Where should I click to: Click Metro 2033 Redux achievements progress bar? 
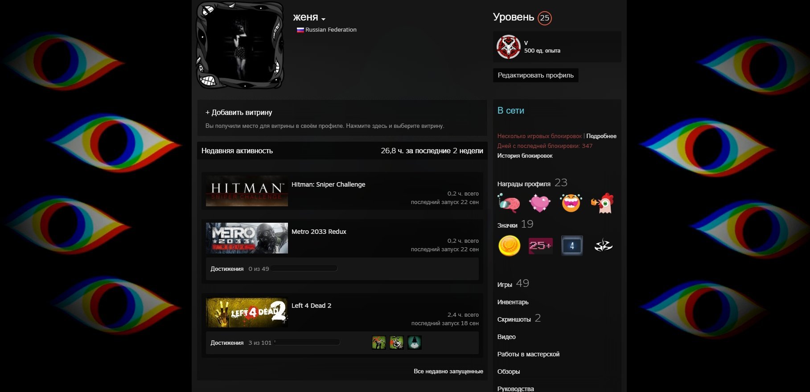[304, 269]
